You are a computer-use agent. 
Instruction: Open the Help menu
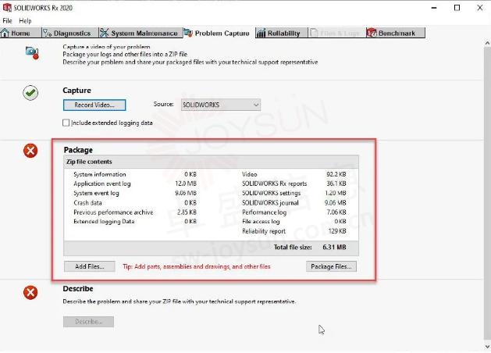(25, 20)
